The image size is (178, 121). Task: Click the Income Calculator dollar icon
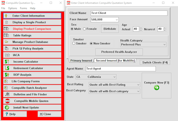click(7, 62)
